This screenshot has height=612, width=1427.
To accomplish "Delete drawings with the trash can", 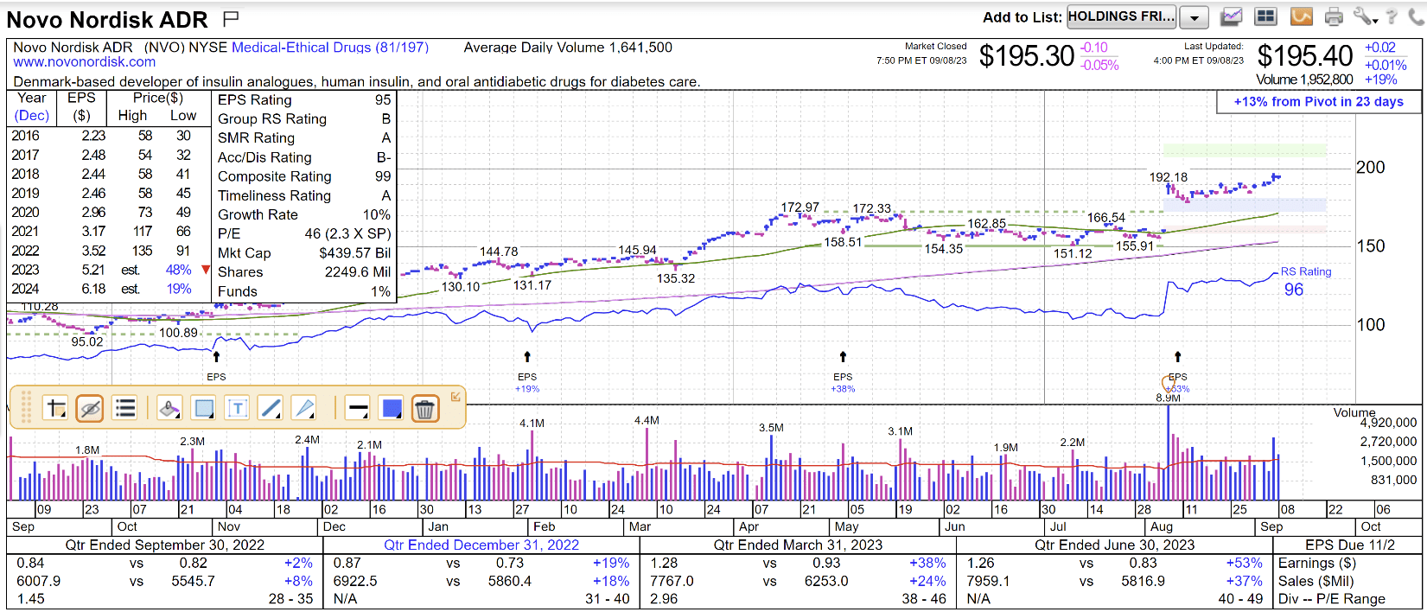I will pyautogui.click(x=424, y=408).
